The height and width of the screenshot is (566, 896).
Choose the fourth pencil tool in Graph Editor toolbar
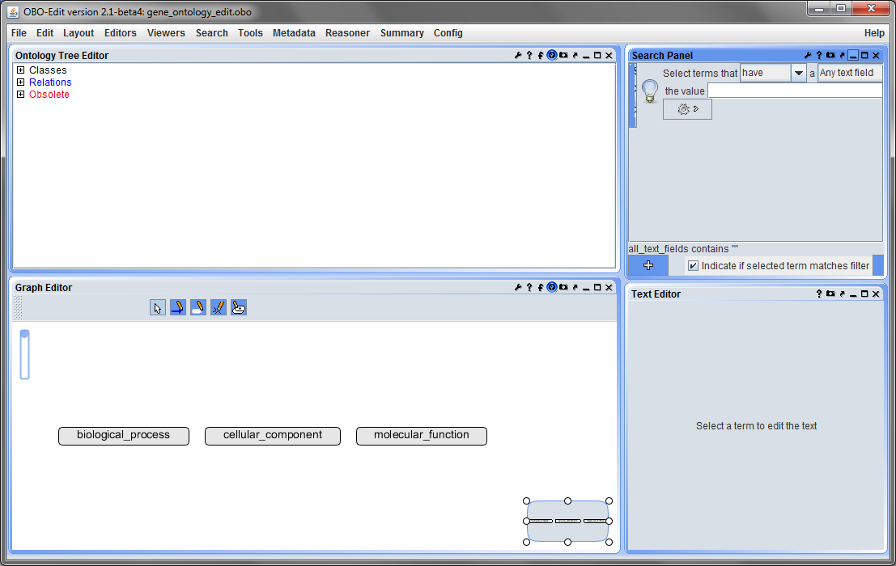point(219,307)
